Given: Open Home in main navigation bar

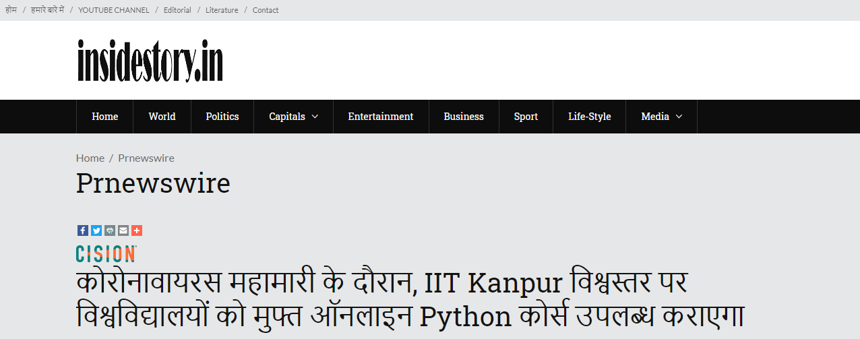Looking at the screenshot, I should pos(104,117).
